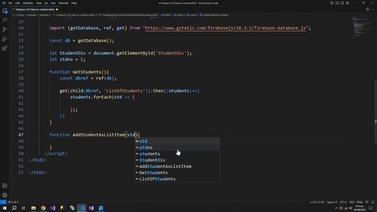Expand the script breadcrumb segment
377x212 pixels.
191,15
